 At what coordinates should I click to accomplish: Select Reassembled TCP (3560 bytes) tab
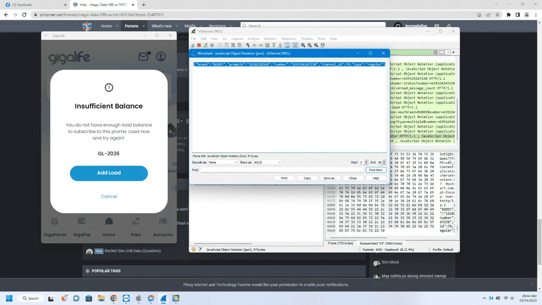click(x=381, y=244)
